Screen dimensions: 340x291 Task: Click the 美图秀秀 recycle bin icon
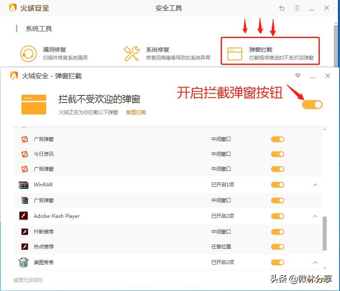tap(24, 262)
